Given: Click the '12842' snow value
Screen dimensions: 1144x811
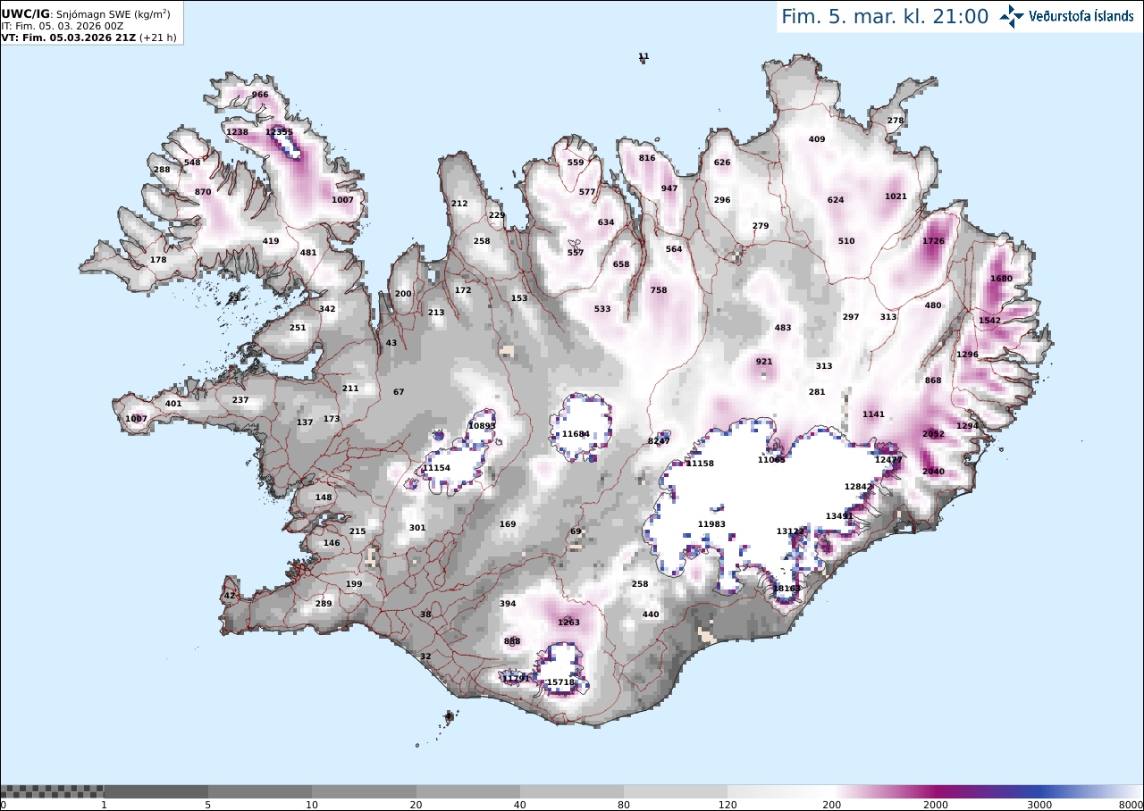Looking at the screenshot, I should click(858, 487).
